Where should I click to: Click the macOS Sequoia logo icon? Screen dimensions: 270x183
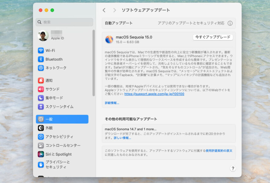(x=109, y=39)
